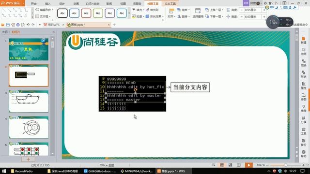Image resolution: width=310 pixels, height=174 pixels.
Task: Switch to the 大纲 outline pane tab
Action: [5, 32]
